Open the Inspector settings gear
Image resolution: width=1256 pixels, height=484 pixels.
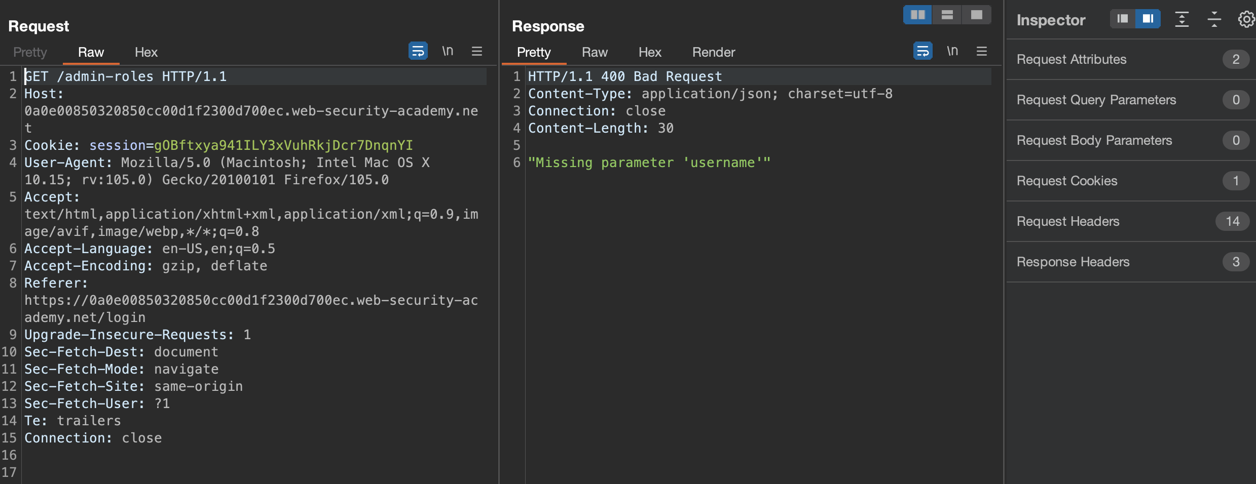point(1245,19)
